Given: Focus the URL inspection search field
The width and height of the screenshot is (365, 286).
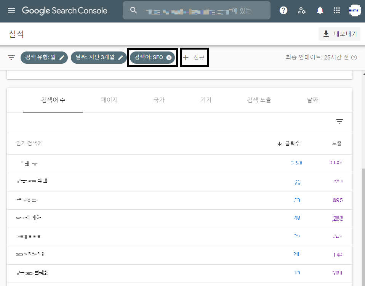Looking at the screenshot, I should (x=197, y=10).
